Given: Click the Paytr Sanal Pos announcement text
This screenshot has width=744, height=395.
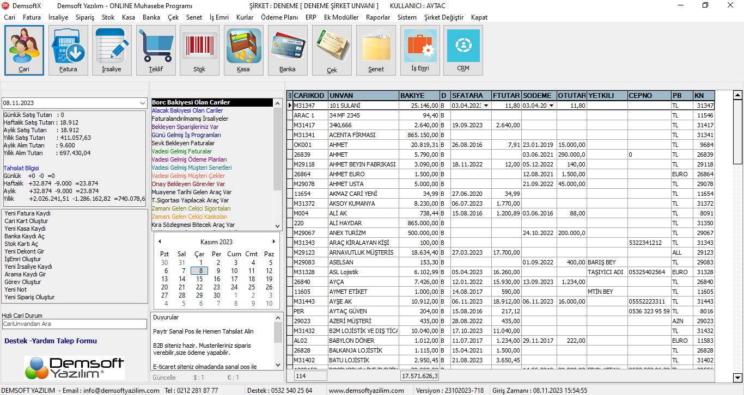Looking at the screenshot, I should [x=203, y=331].
